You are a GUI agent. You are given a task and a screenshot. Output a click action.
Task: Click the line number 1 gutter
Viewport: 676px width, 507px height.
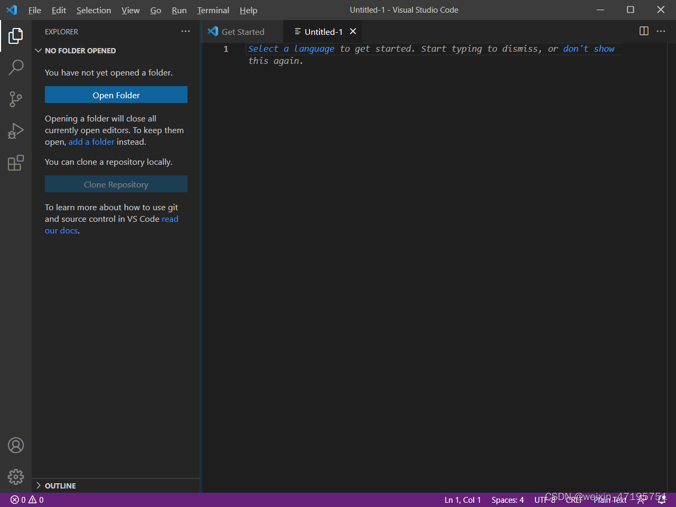pos(226,49)
